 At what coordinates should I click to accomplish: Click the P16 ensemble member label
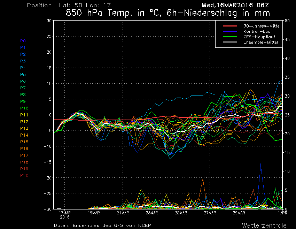click(24, 148)
